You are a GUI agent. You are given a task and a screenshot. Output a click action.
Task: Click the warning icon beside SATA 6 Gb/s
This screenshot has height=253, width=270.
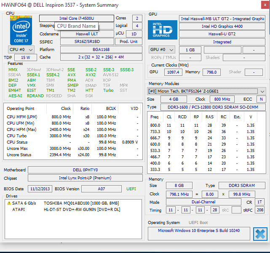[9, 203]
